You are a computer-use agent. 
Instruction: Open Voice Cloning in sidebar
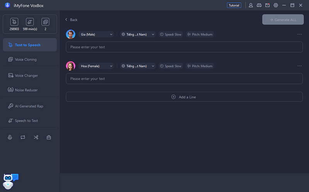pos(30,59)
